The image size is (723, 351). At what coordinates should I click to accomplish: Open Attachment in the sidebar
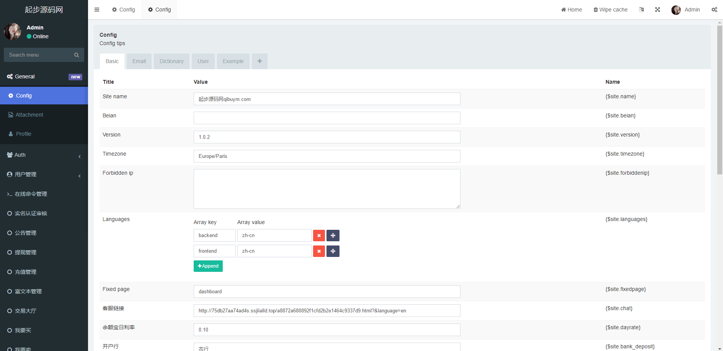tap(29, 115)
